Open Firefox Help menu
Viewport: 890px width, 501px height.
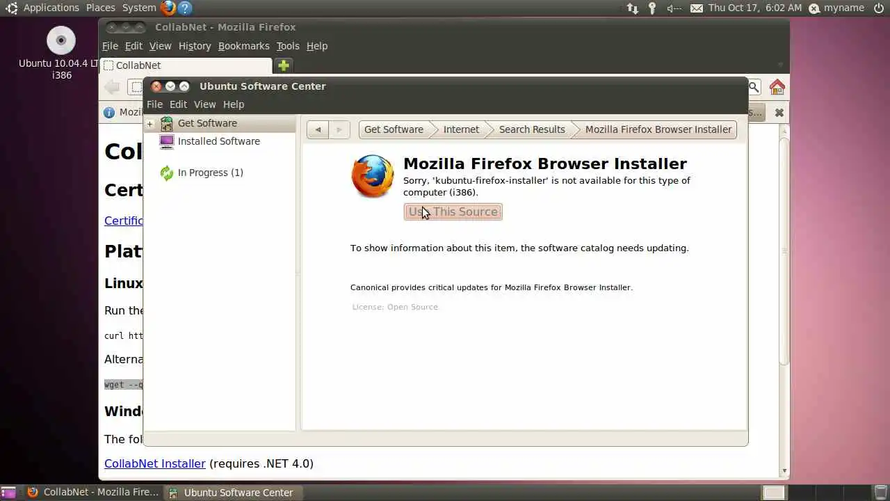[x=317, y=46]
